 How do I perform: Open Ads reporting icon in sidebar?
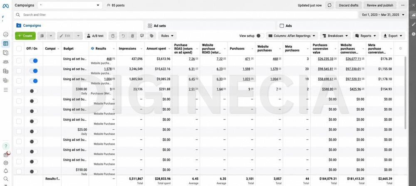tap(5, 52)
